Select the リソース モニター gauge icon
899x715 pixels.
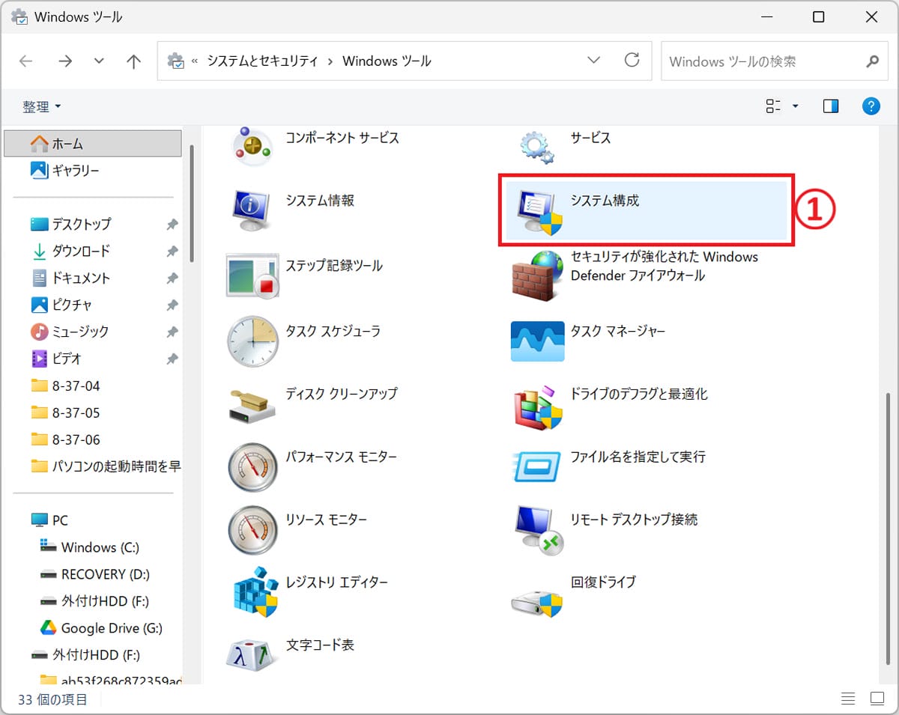(x=252, y=530)
